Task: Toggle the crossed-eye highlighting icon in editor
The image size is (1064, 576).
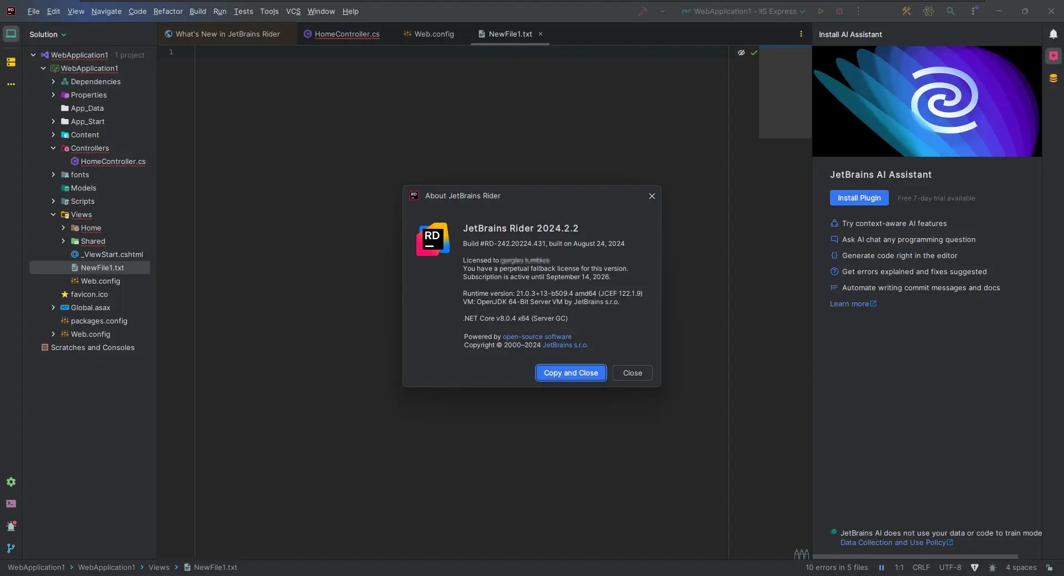Action: pyautogui.click(x=741, y=53)
